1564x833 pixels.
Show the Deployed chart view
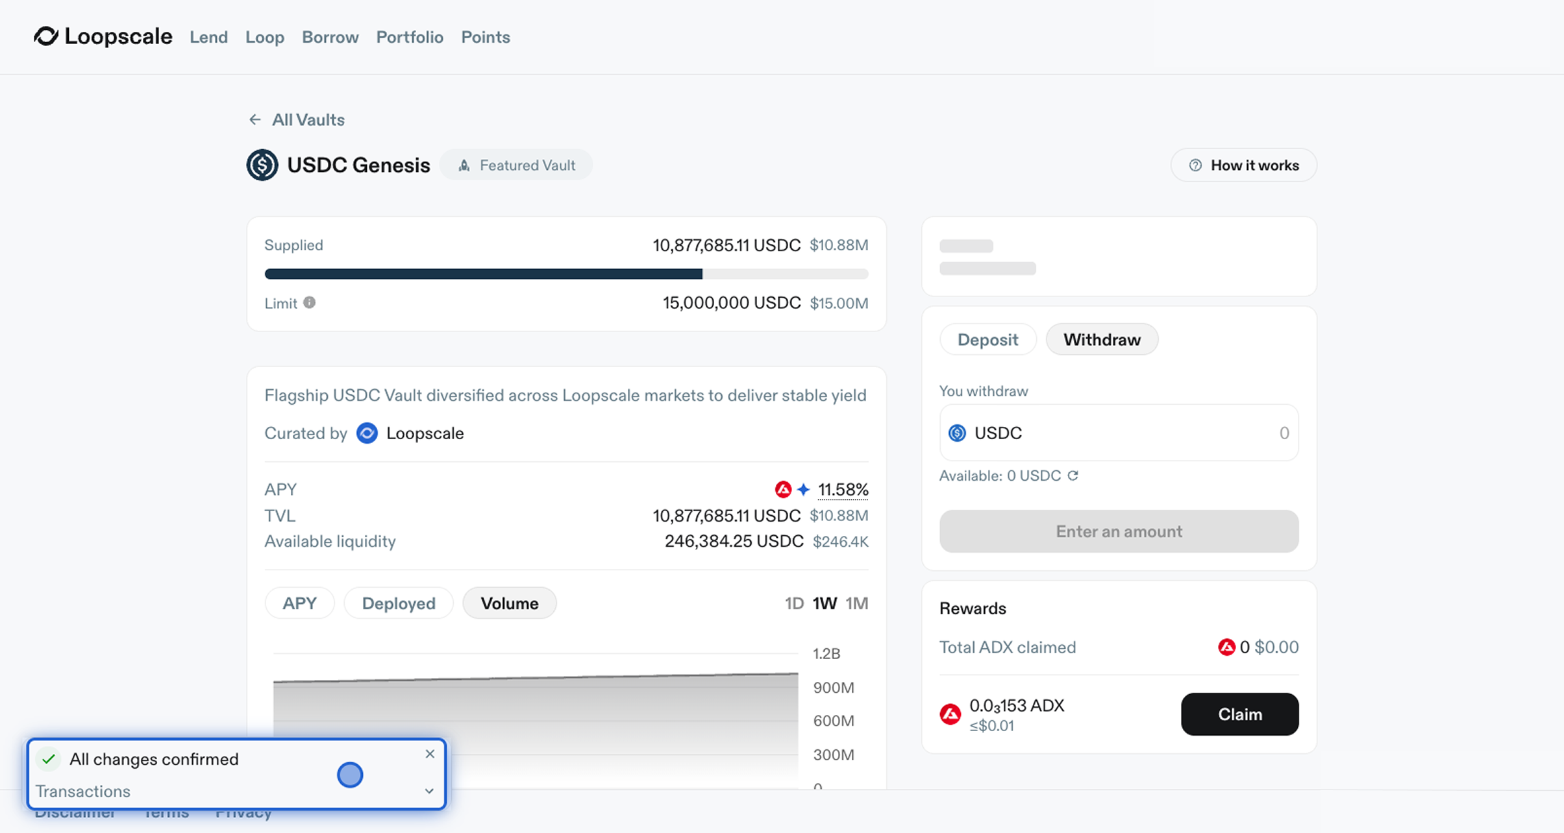[398, 603]
